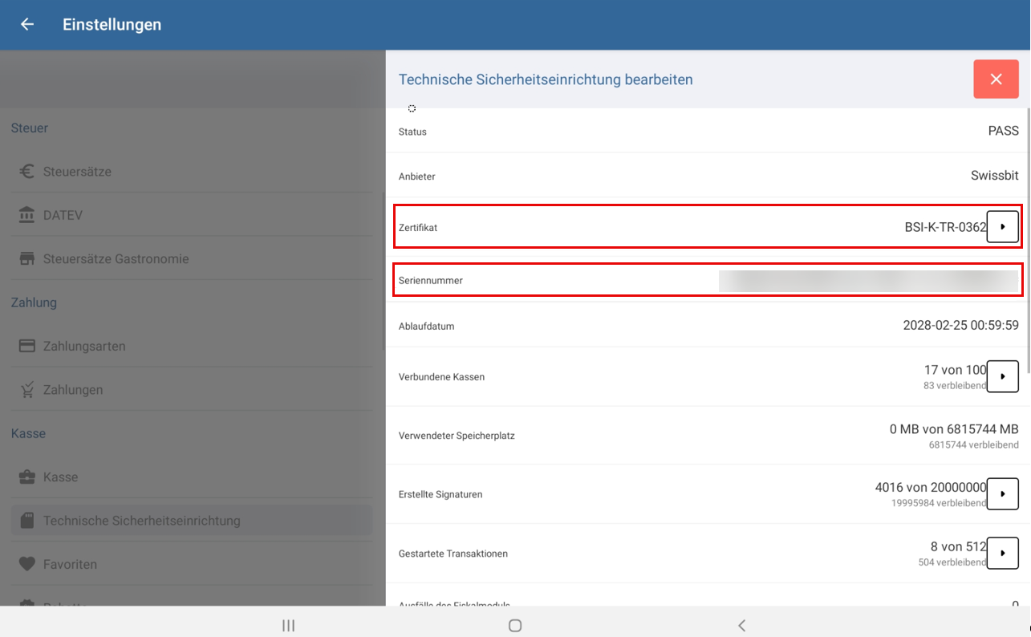Click the euro icon beside Steuersätze
Image resolution: width=1031 pixels, height=637 pixels.
pyautogui.click(x=26, y=172)
